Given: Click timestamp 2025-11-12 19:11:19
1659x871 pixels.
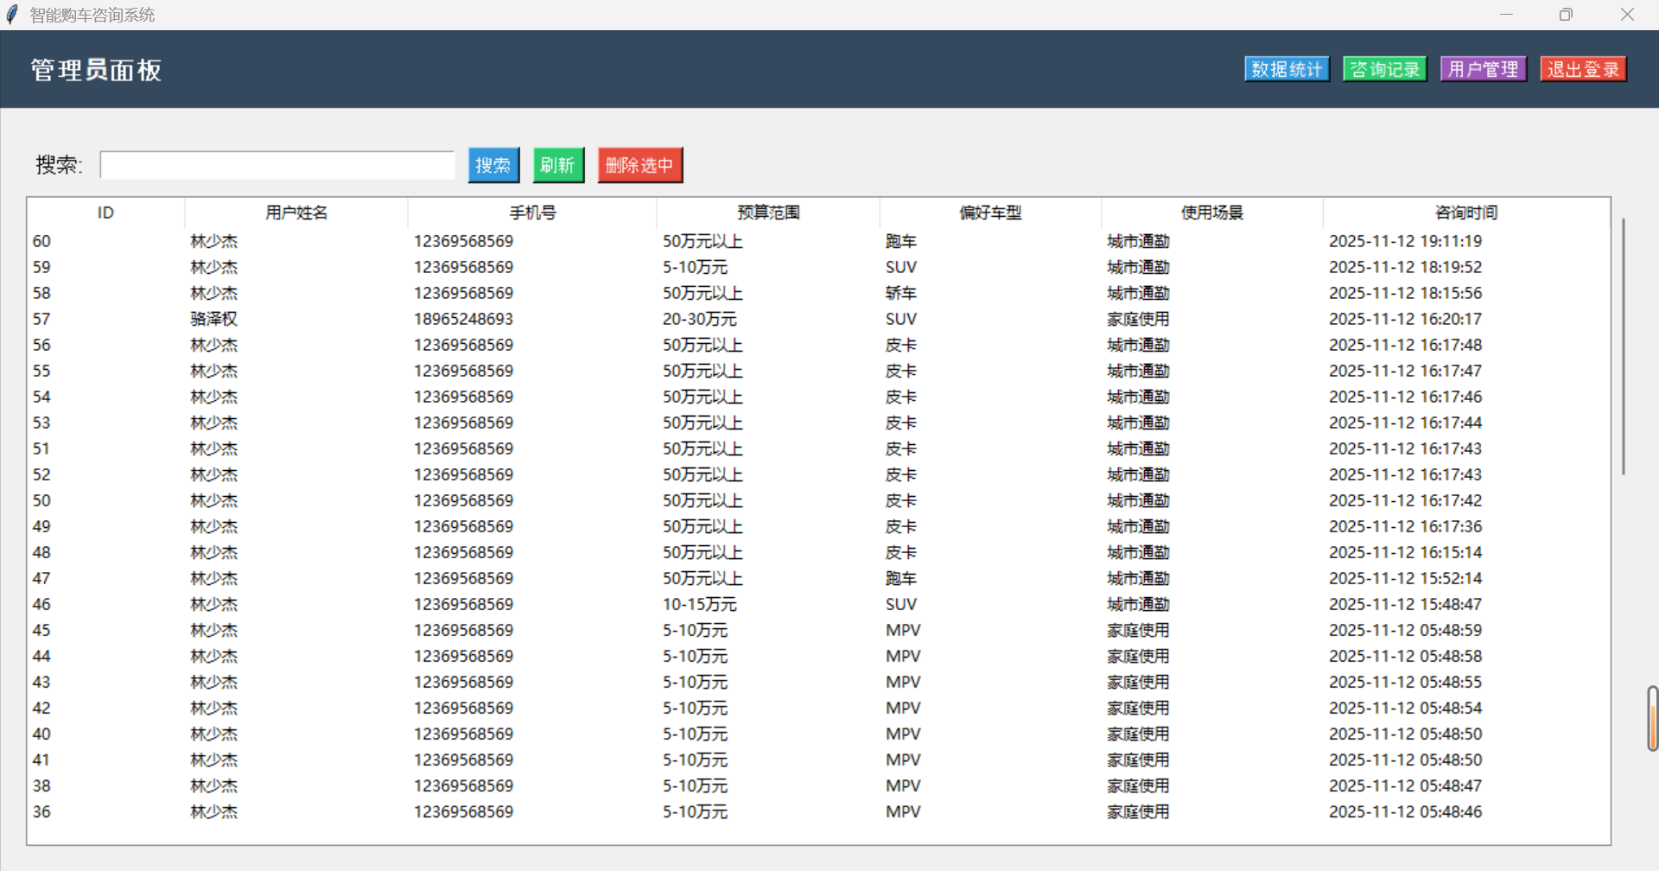Looking at the screenshot, I should (1405, 241).
